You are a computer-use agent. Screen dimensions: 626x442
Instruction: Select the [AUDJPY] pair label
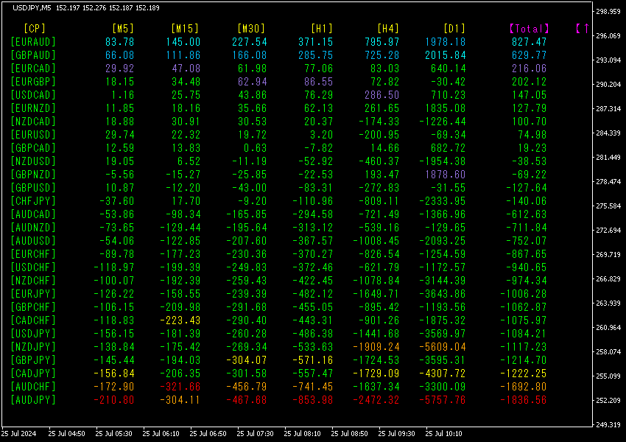(33, 400)
